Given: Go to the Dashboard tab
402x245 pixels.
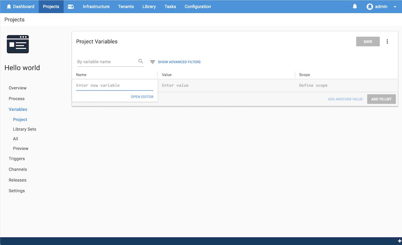Looking at the screenshot, I should pyautogui.click(x=21, y=7).
